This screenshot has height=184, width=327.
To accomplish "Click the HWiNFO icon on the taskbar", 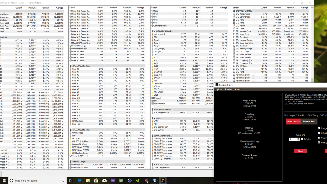I will (154, 181).
